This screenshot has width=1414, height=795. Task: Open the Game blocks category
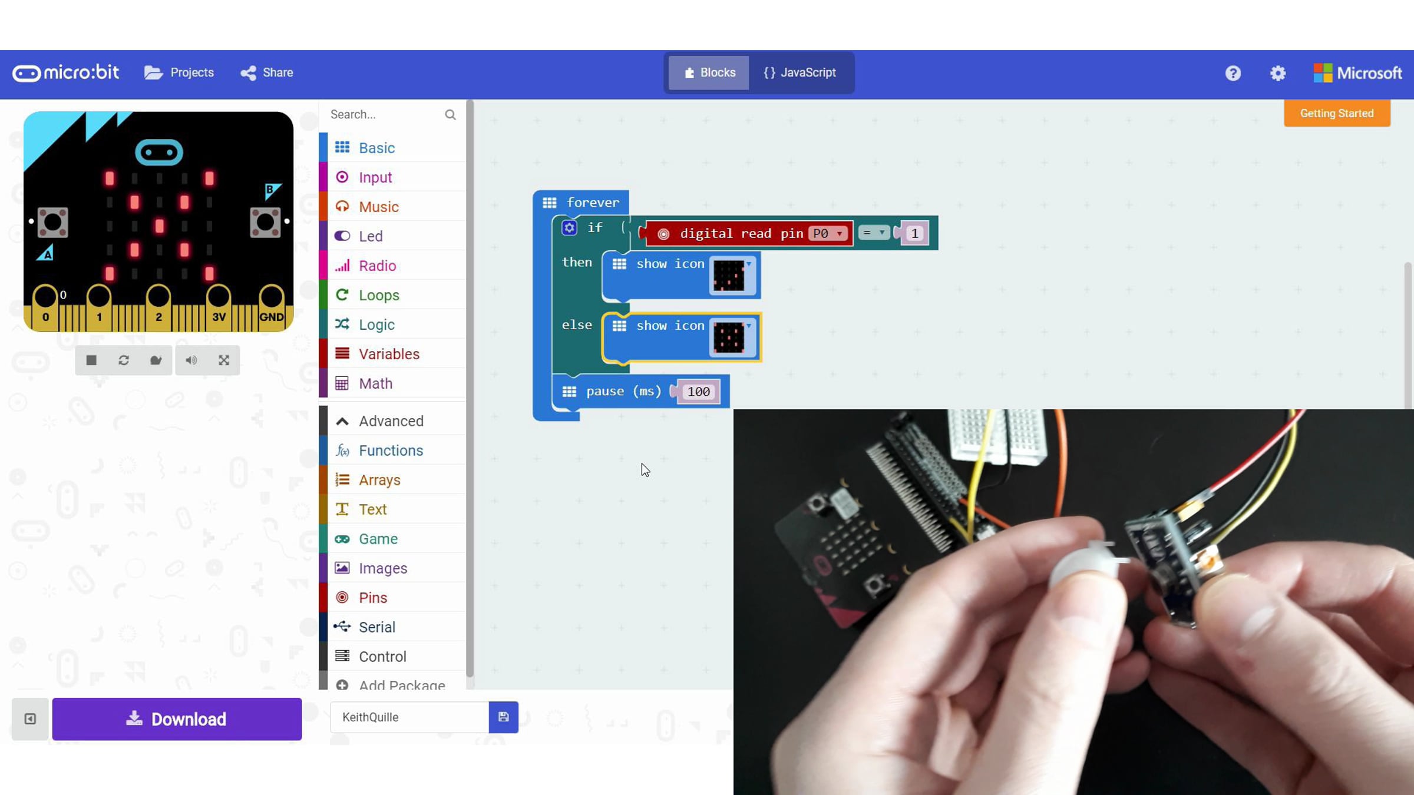click(x=392, y=538)
